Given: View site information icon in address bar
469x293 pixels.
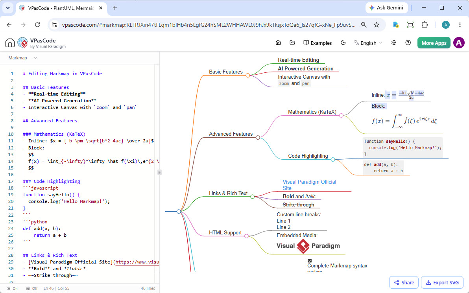Looking at the screenshot, I should [54, 25].
